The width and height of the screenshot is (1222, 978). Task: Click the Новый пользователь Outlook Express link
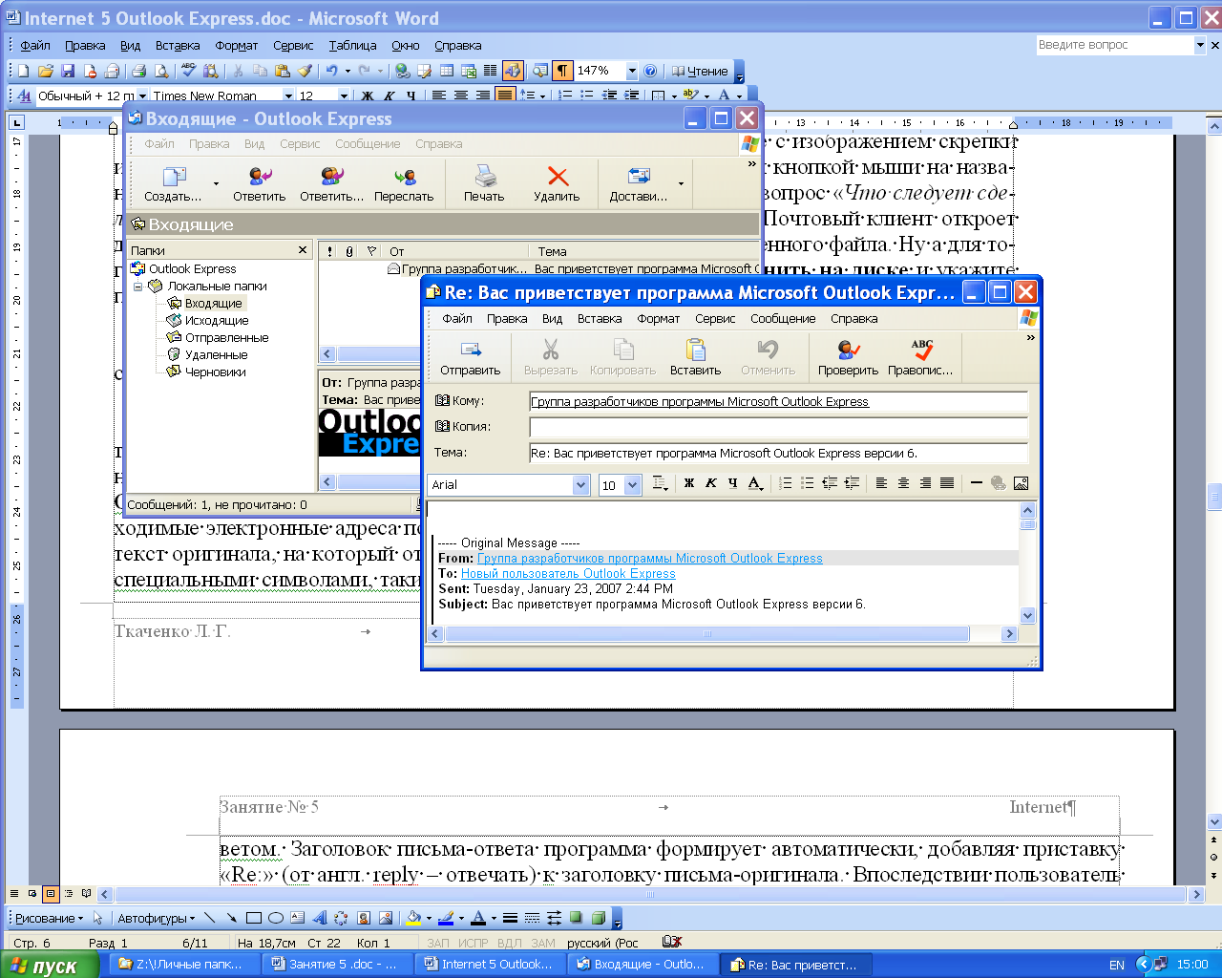(568, 573)
